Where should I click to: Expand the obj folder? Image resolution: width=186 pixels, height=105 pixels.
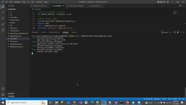click(18, 25)
